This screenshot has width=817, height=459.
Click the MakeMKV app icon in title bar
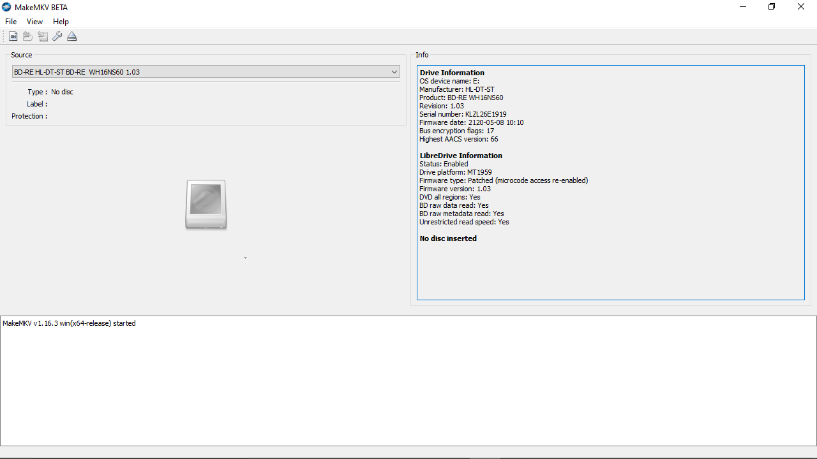6,7
